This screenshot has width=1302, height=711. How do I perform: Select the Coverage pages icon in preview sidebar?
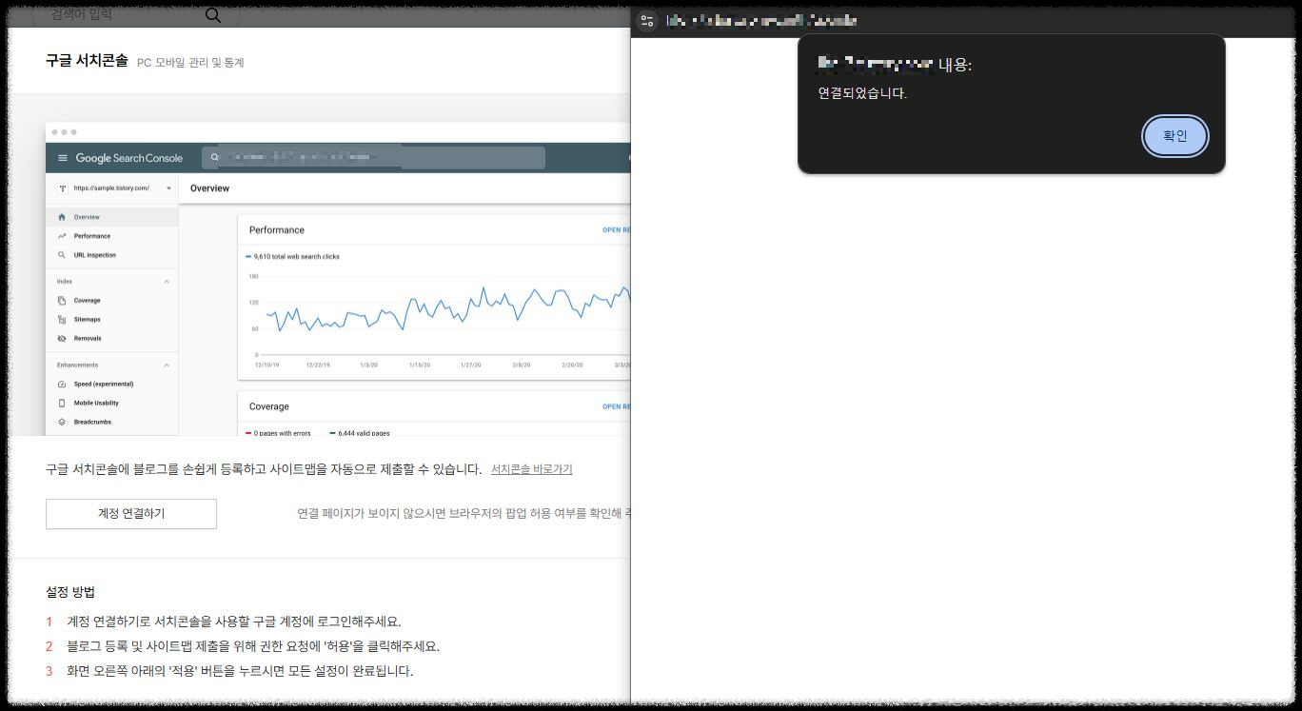pos(62,301)
